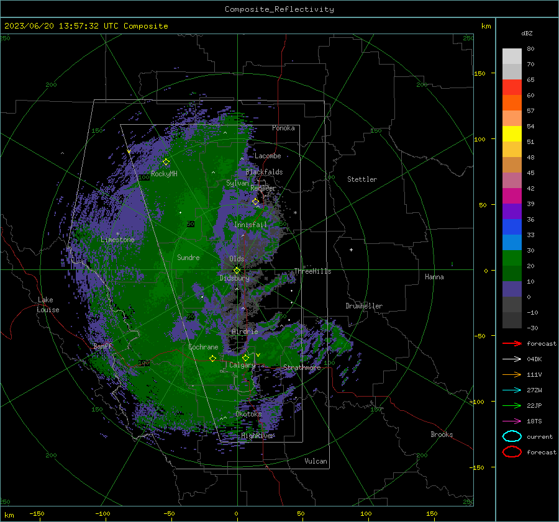Viewport: 559px width, 522px height.
Task: Click the white 04DK arrow icon
Action: click(x=512, y=359)
